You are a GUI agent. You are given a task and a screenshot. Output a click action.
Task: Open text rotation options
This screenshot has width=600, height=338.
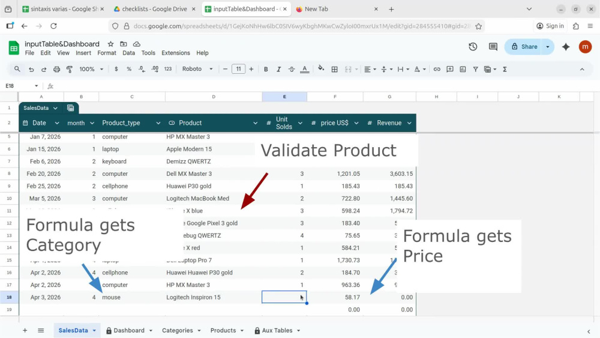[x=420, y=69]
